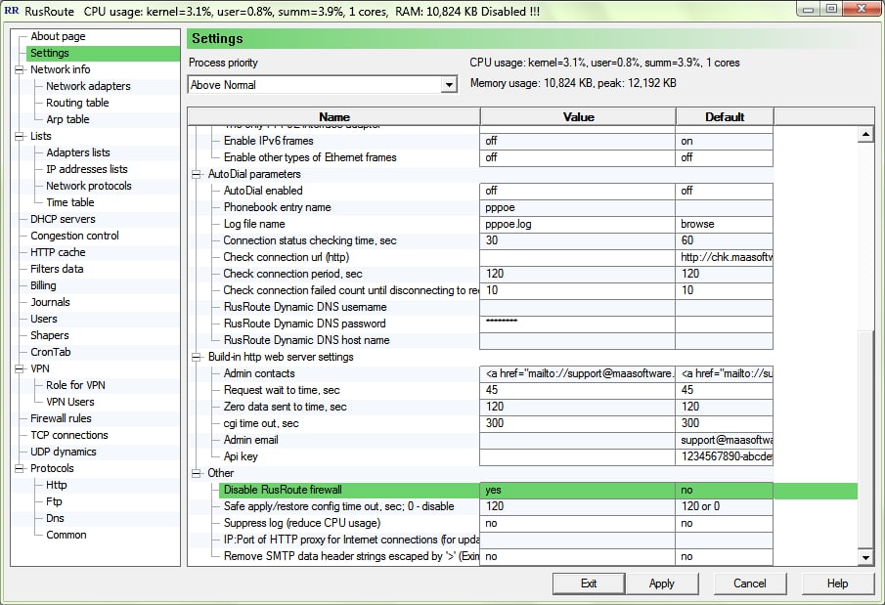Open Common protocol settings
This screenshot has height=605, width=885.
pos(66,535)
